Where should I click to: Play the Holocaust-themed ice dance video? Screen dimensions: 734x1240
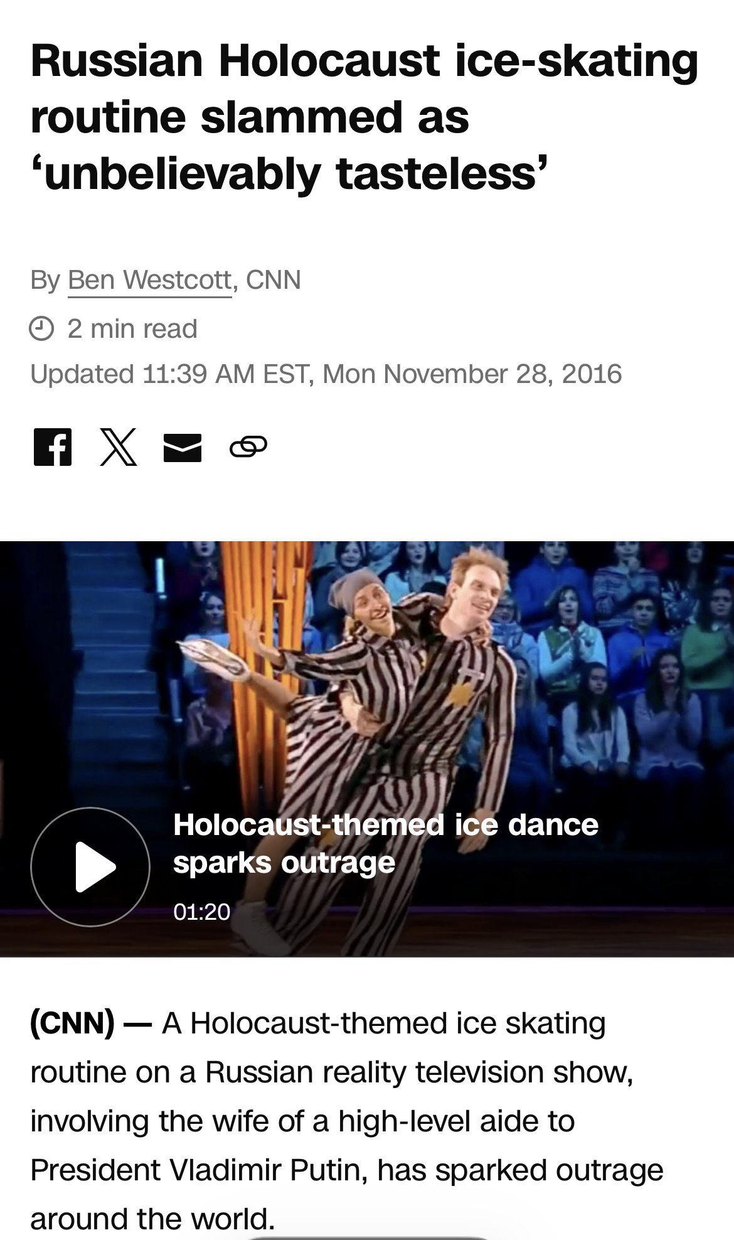click(x=90, y=866)
